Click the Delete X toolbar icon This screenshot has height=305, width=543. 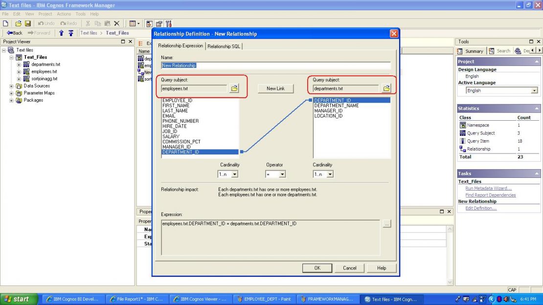tap(117, 23)
